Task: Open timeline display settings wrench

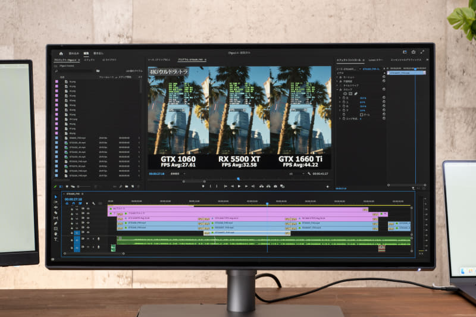Action: click(x=93, y=203)
